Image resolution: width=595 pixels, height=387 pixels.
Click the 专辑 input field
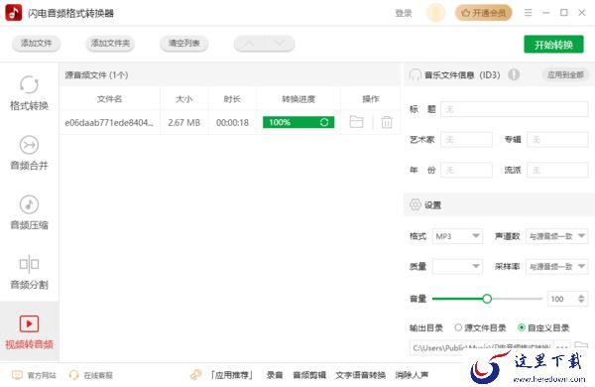pyautogui.click(x=557, y=140)
